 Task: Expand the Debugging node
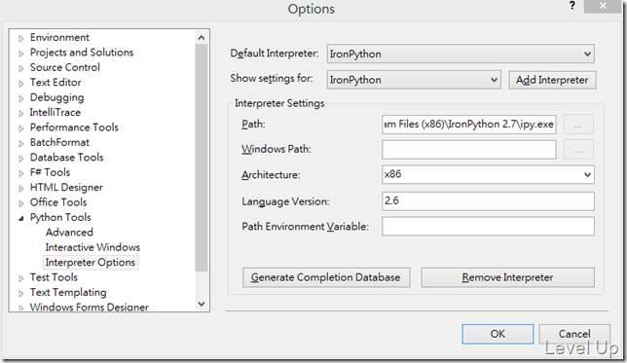21,98
